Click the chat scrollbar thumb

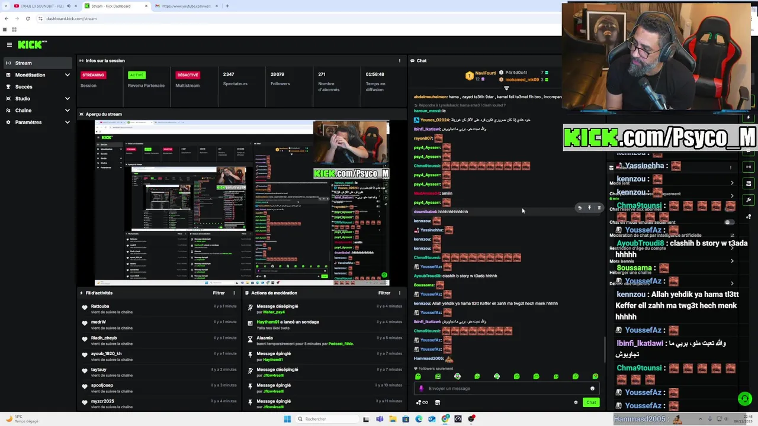coord(604,349)
